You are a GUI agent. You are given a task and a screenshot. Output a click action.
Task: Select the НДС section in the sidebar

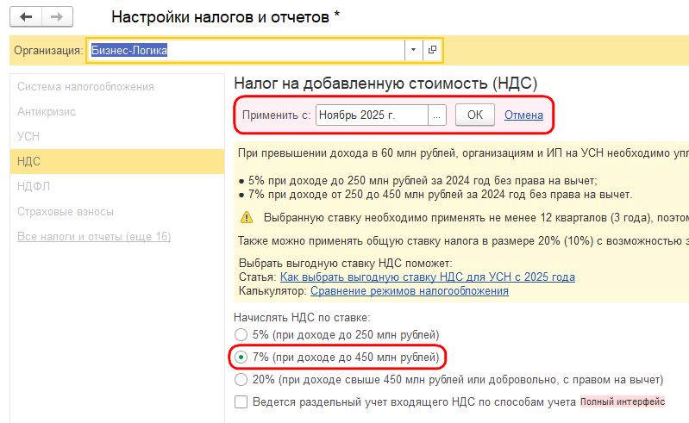tap(117, 161)
